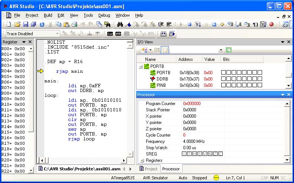Open the Debug menu
This screenshot has width=294, height=183.
pos(104,15)
